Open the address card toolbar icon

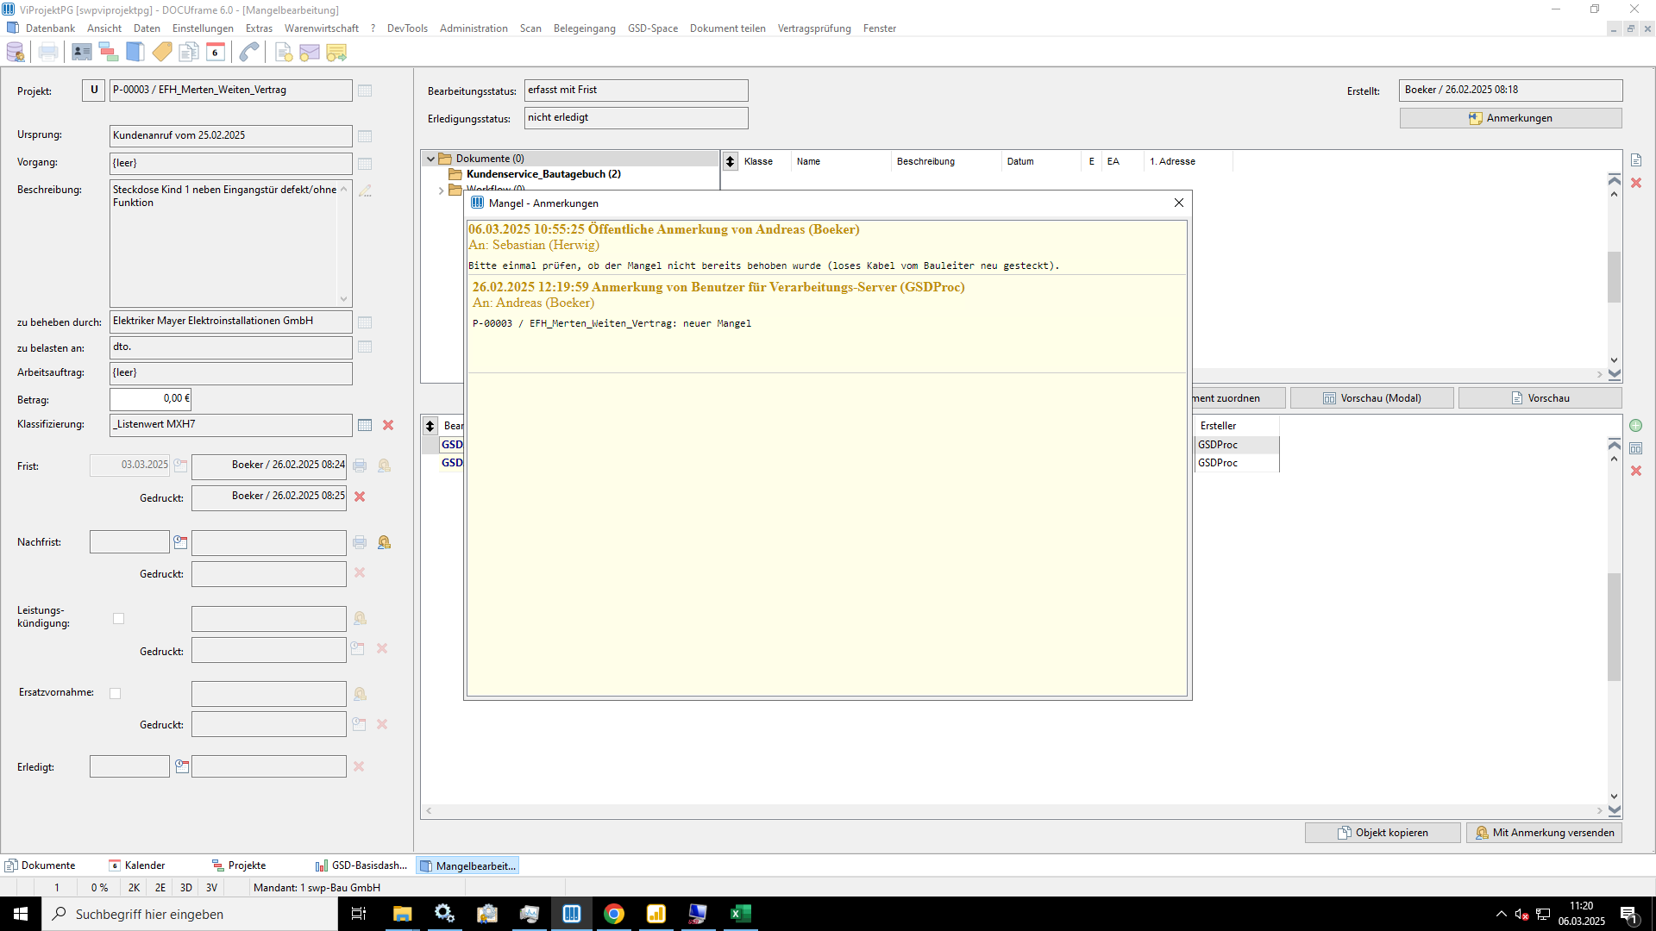[82, 53]
